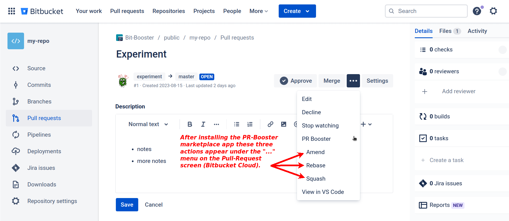Open pull request Settings button
The width and height of the screenshot is (509, 221).
[x=377, y=81]
